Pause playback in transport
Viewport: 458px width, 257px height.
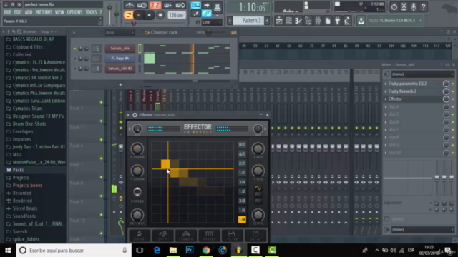[x=139, y=15]
